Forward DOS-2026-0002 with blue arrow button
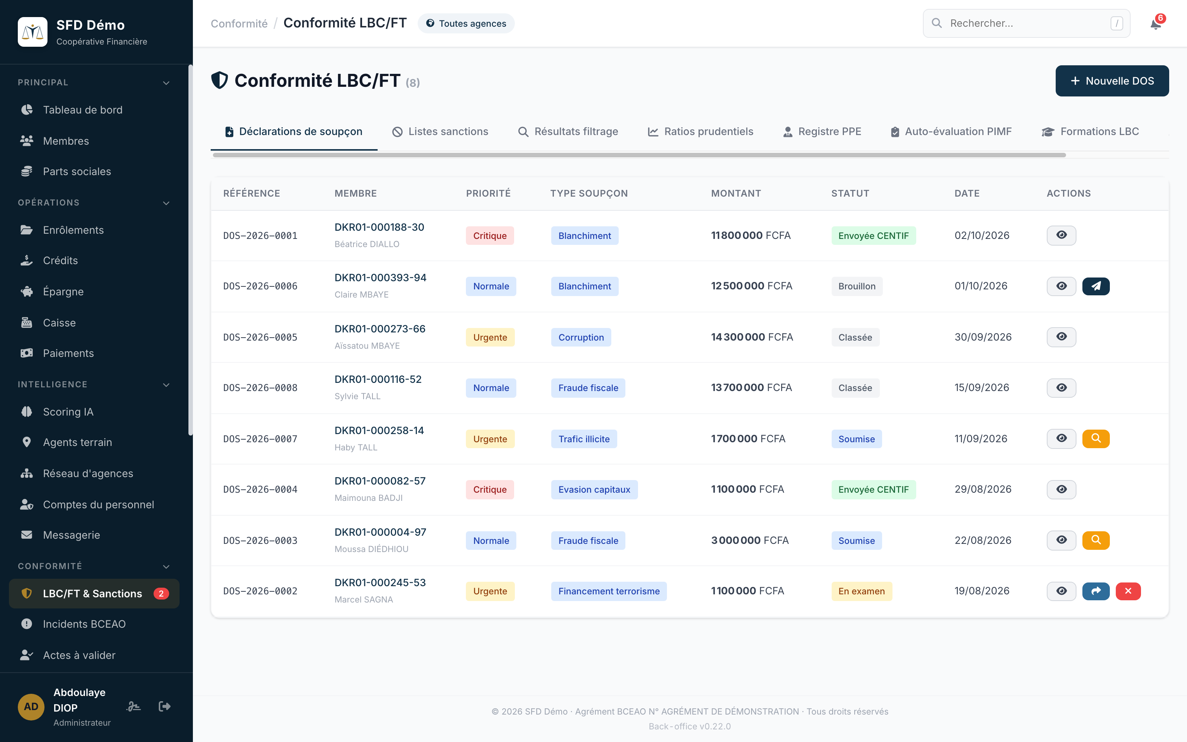 pos(1096,591)
